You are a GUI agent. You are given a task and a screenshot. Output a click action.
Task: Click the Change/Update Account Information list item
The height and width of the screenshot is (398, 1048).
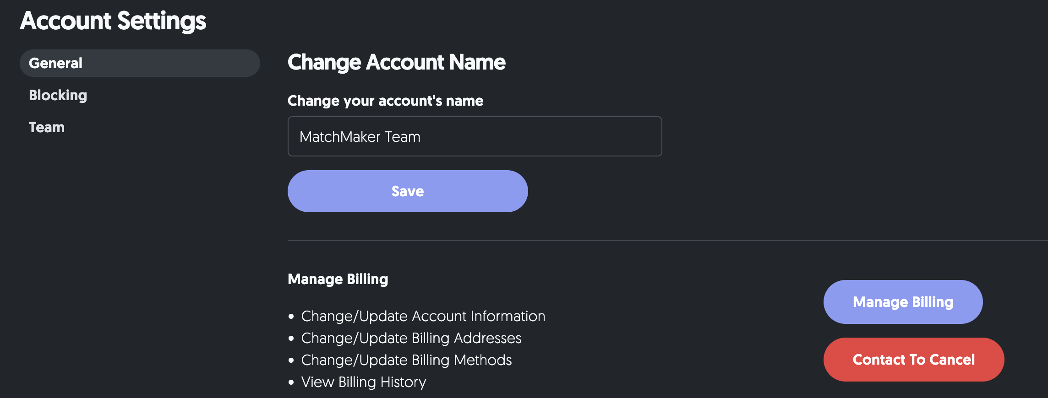click(x=423, y=316)
